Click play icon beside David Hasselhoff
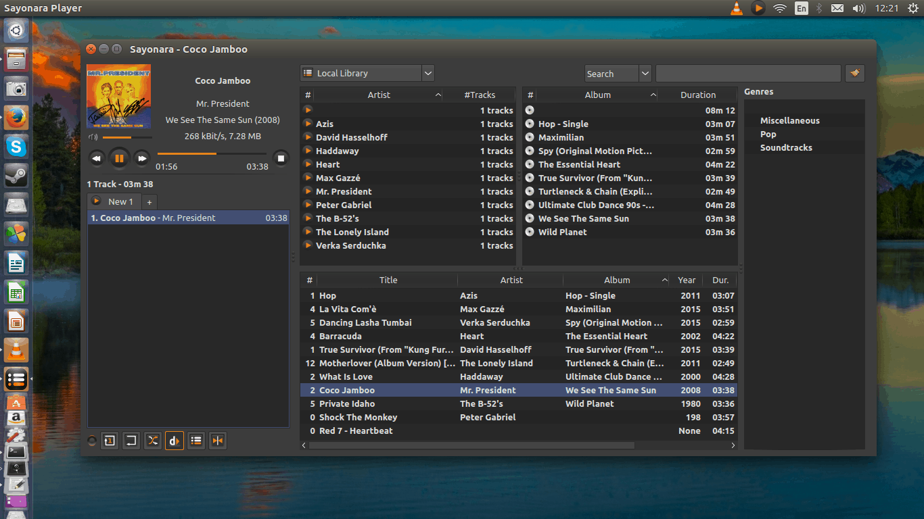This screenshot has width=924, height=519. pos(308,137)
